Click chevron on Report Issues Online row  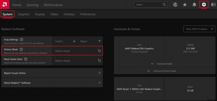[x=99, y=73]
